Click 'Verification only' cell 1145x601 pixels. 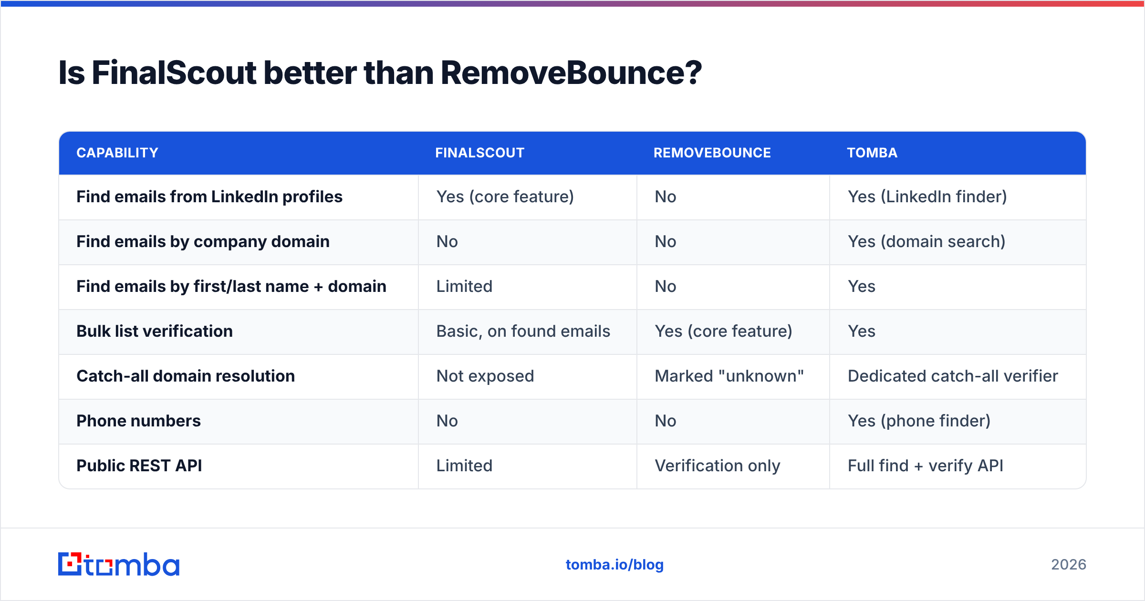tap(718, 466)
